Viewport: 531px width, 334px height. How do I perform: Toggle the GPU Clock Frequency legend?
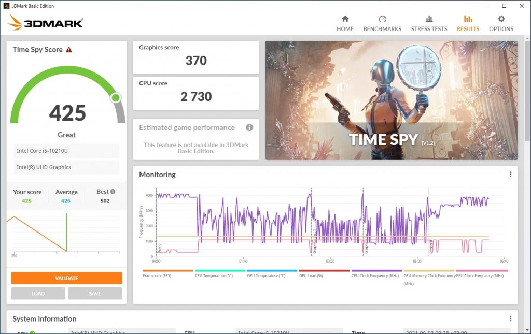(482, 273)
